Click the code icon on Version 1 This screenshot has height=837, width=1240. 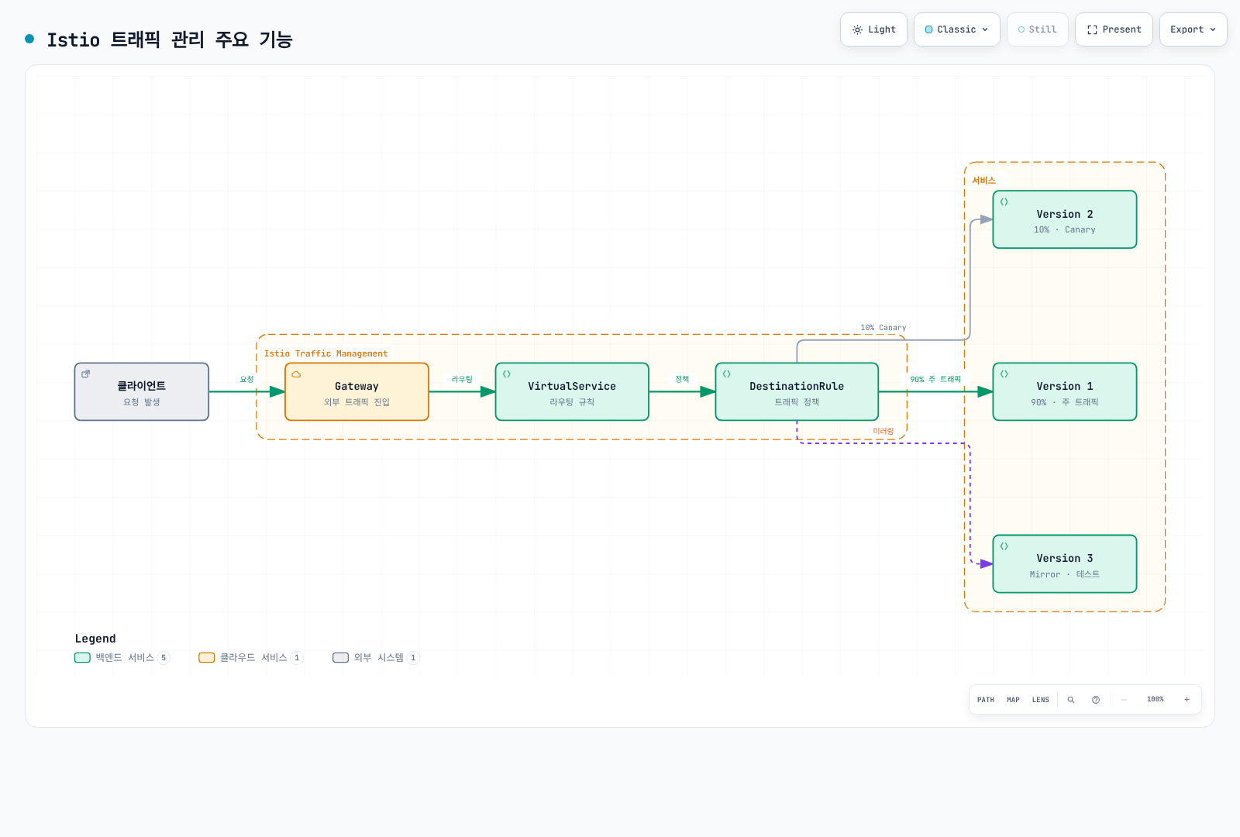1004,374
